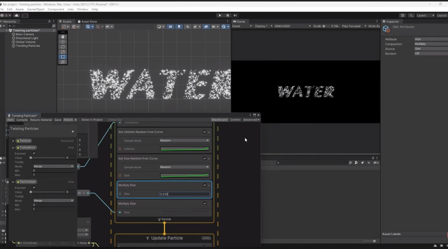Toggle Exposed checkbox under Turbulence
The image size is (448, 249).
34,154
